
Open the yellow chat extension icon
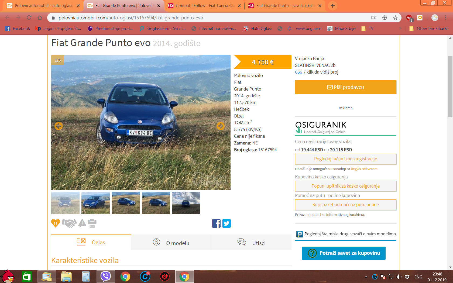tap(420, 18)
